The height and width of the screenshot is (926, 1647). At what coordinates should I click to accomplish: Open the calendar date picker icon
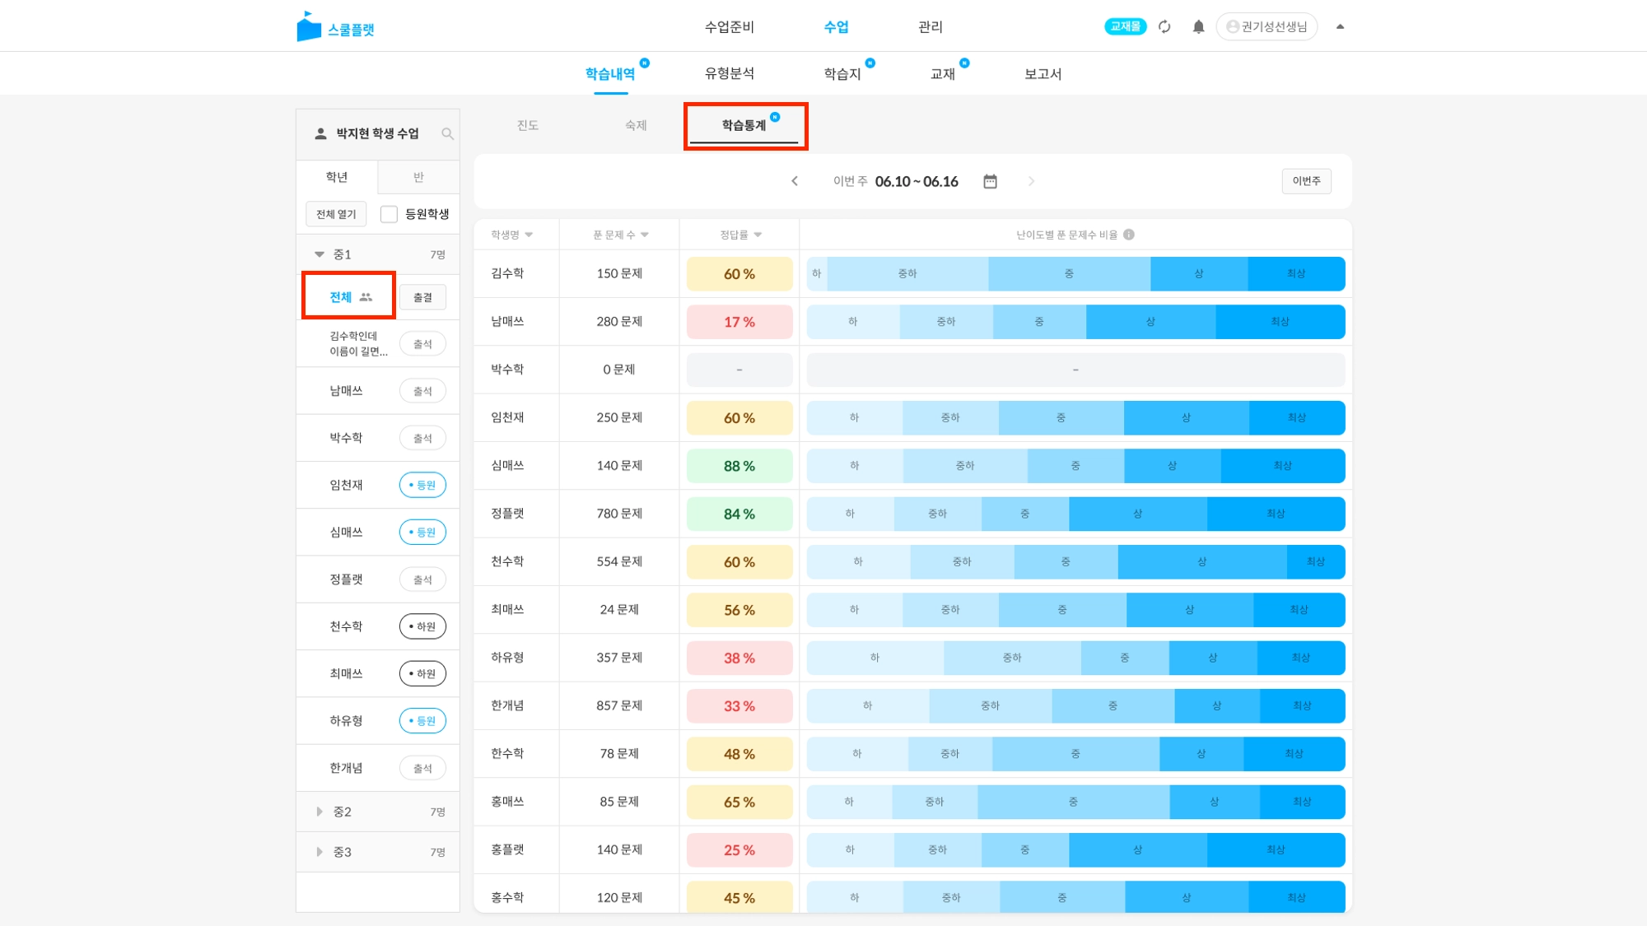point(990,181)
